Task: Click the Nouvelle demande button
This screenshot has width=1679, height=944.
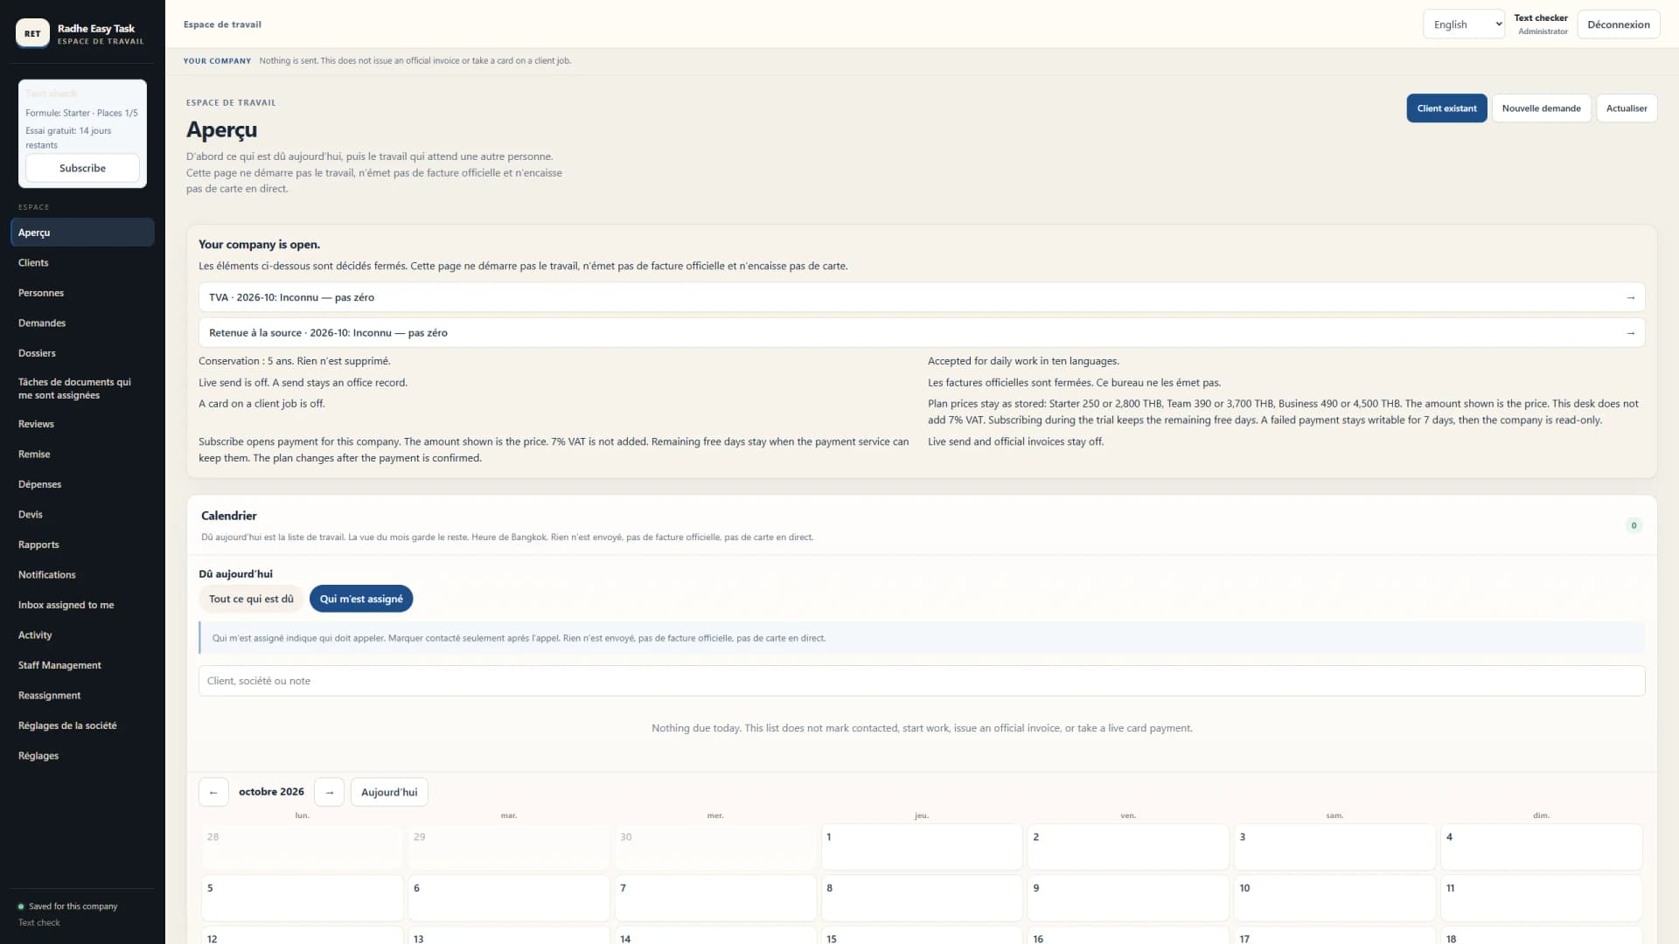Action: click(1541, 108)
